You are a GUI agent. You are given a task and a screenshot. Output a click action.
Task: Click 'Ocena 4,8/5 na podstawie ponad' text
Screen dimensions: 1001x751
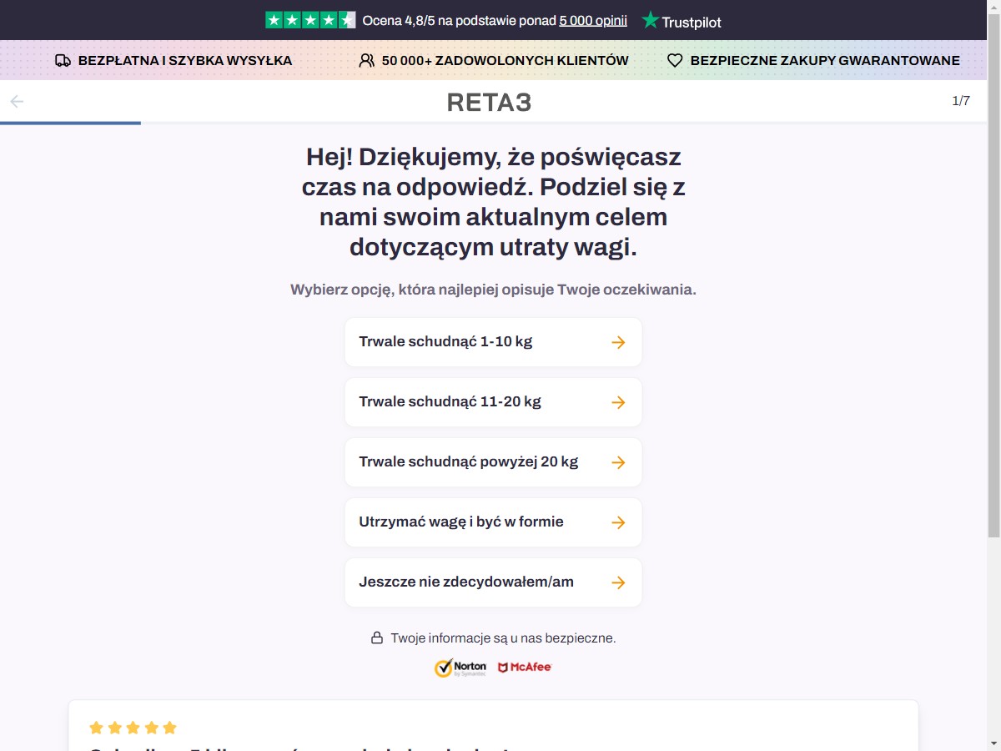click(x=459, y=21)
